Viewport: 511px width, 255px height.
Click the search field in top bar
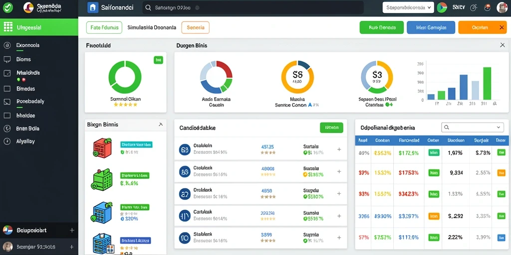[253, 7]
